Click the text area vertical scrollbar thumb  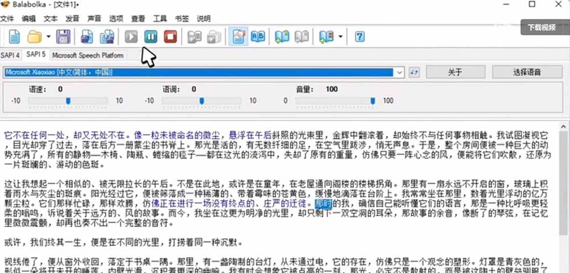click(564, 183)
